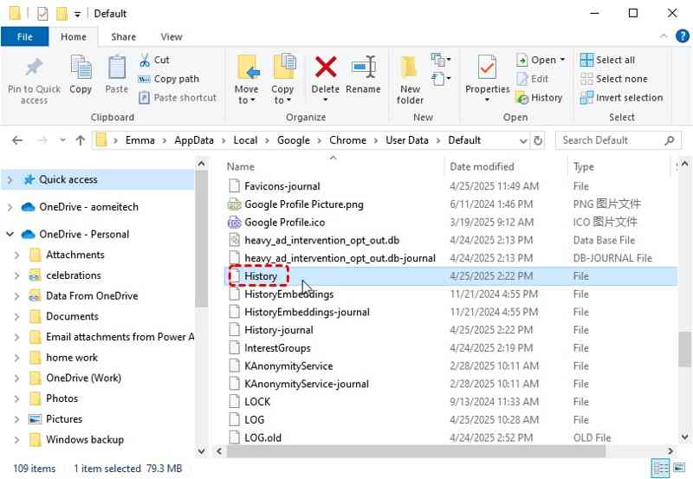Collapse the OneDrive - Personal node
693x479 pixels.
(10, 234)
